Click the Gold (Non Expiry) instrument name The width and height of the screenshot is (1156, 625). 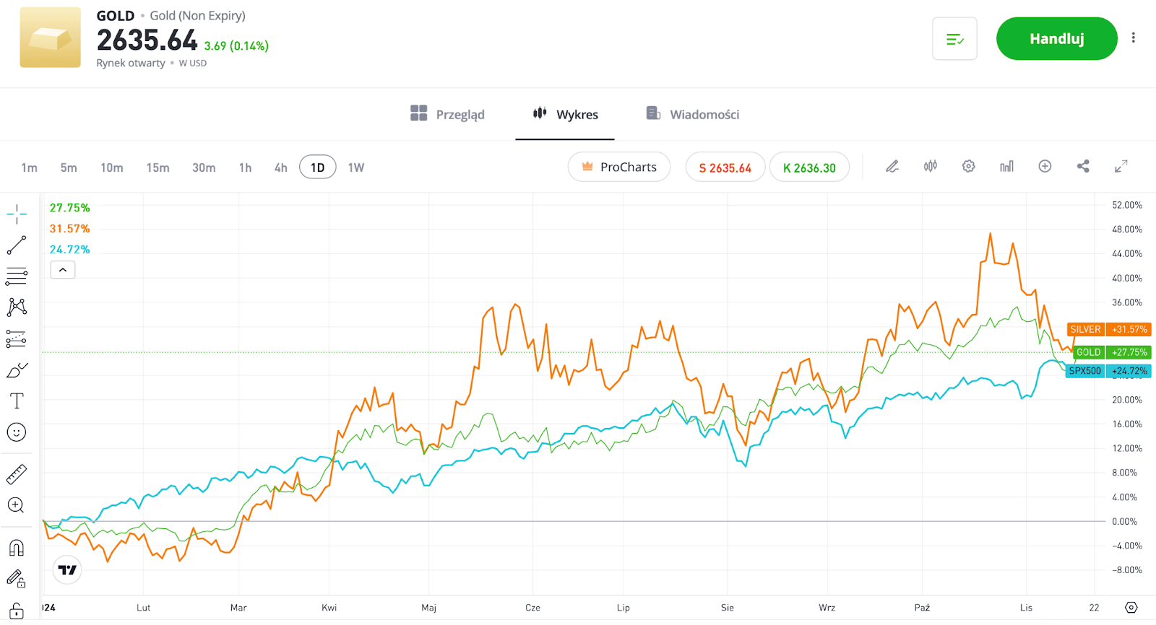197,16
